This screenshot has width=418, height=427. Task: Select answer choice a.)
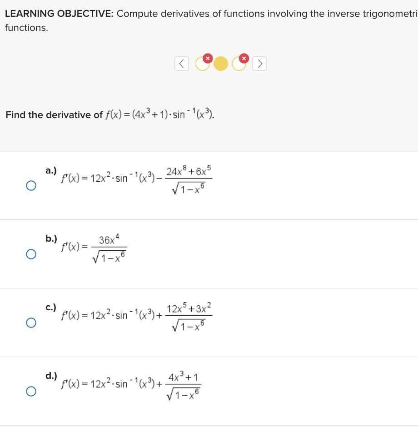point(31,185)
